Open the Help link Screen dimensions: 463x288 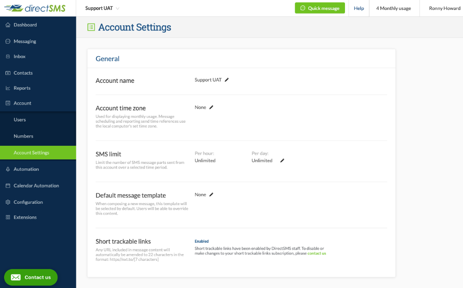click(x=359, y=8)
